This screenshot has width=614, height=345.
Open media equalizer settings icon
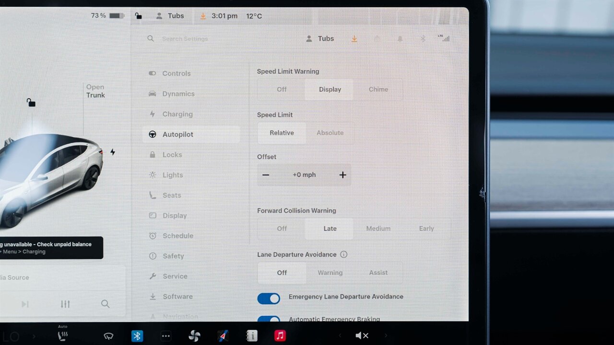[x=65, y=304]
